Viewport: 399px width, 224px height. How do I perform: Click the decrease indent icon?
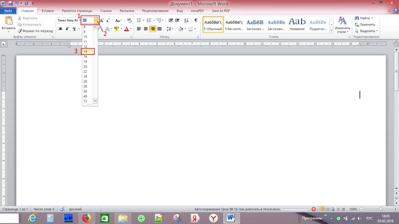point(171,20)
